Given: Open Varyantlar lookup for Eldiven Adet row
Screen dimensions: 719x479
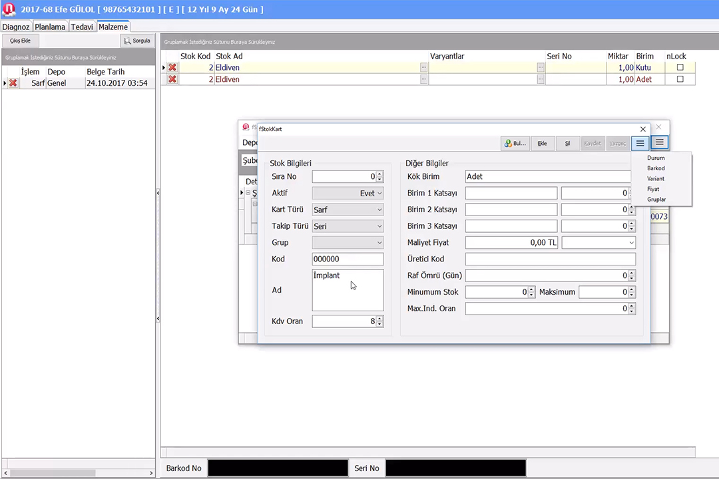Looking at the screenshot, I should (x=541, y=79).
